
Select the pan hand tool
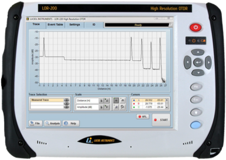[123, 100]
